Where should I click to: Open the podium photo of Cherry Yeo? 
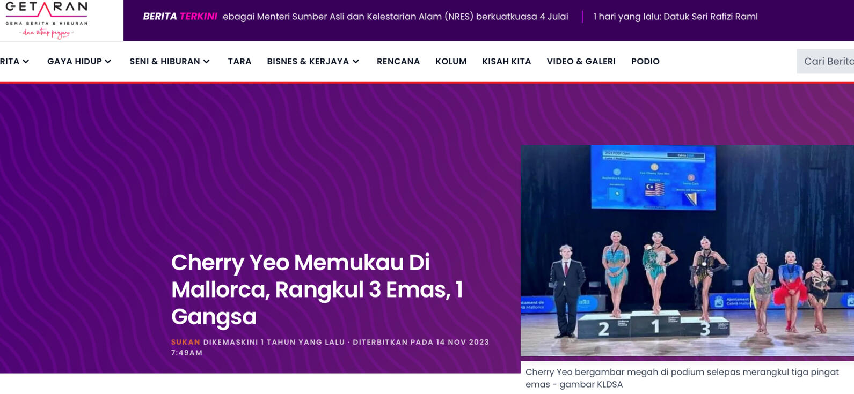[x=687, y=250]
